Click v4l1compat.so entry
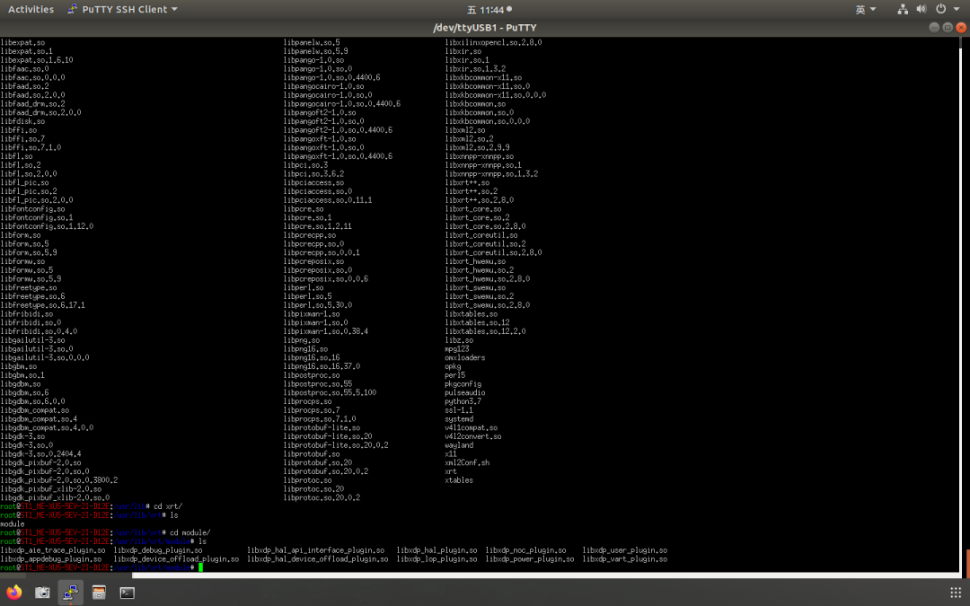The height and width of the screenshot is (606, 970). (472, 428)
